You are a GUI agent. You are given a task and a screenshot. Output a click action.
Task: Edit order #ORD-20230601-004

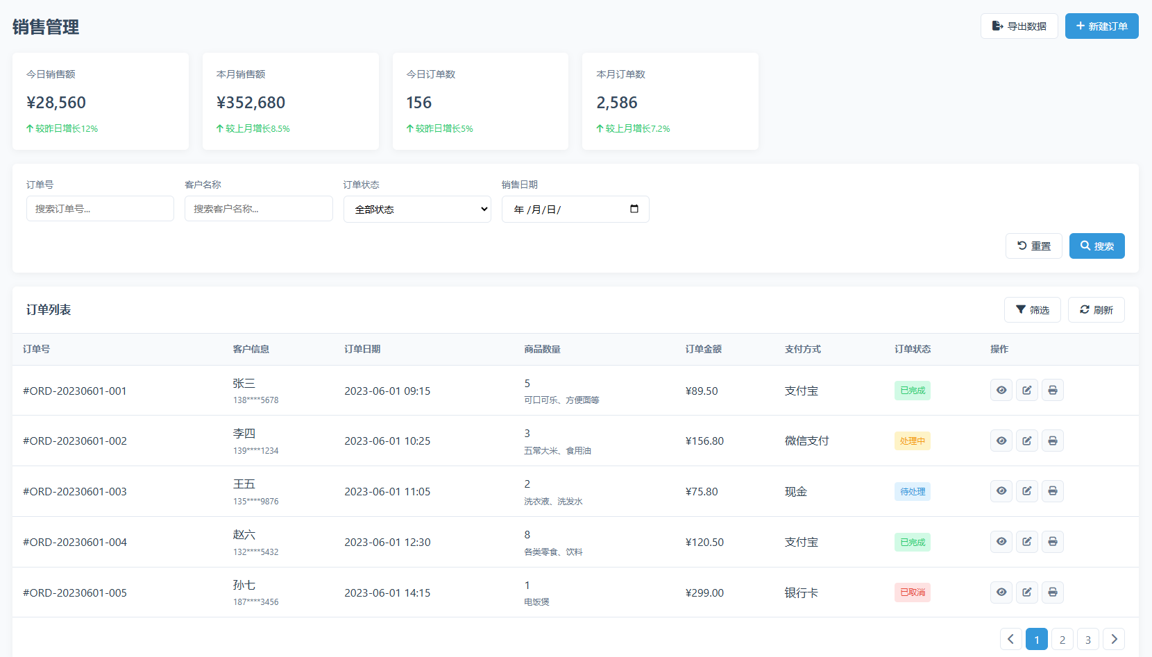1026,542
